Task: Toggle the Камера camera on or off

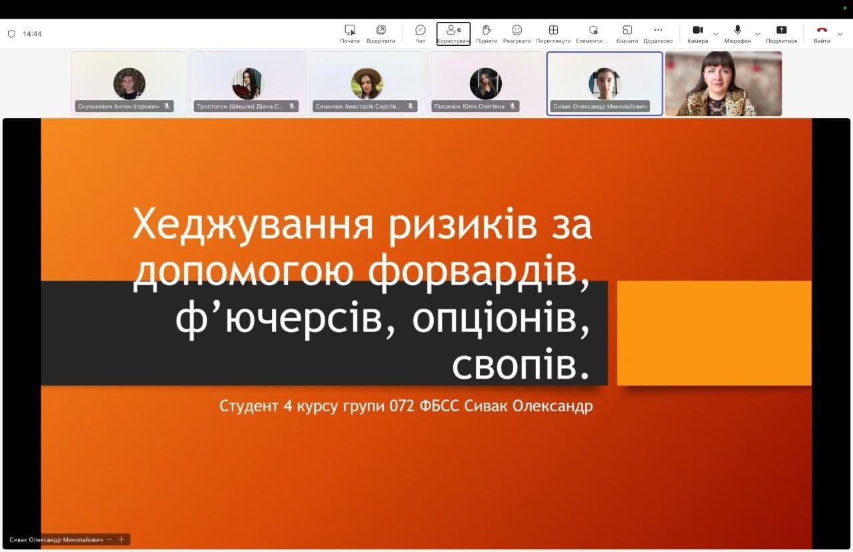Action: pyautogui.click(x=697, y=30)
